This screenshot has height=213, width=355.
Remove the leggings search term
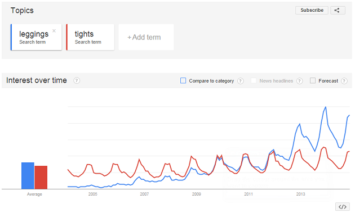click(54, 31)
